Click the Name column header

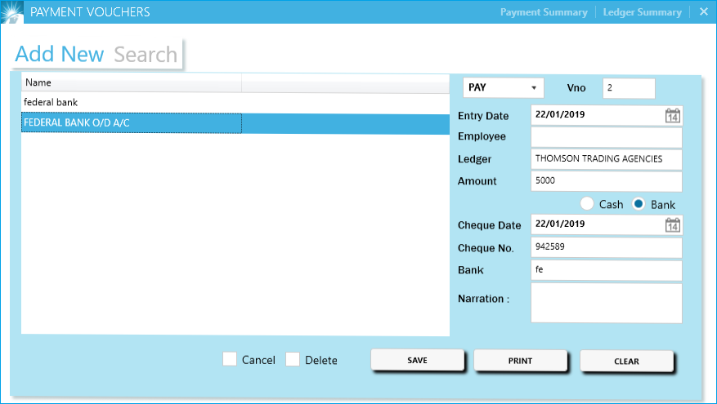click(x=132, y=83)
